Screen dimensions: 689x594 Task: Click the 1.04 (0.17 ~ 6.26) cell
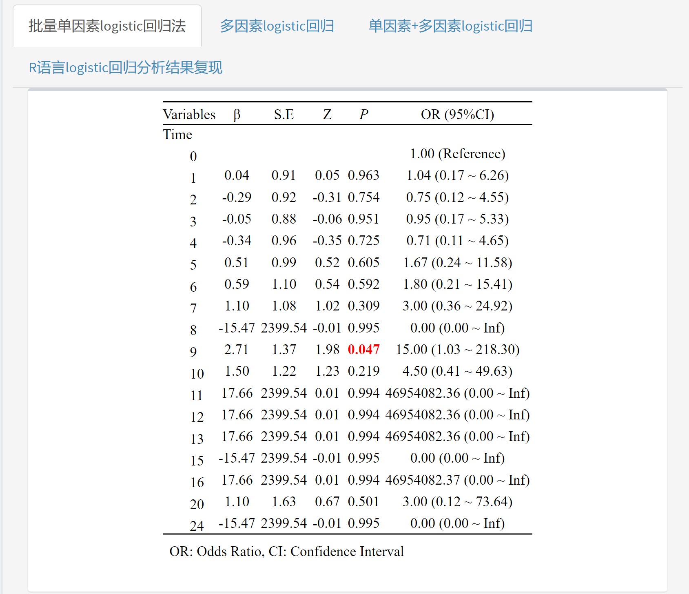[457, 175]
